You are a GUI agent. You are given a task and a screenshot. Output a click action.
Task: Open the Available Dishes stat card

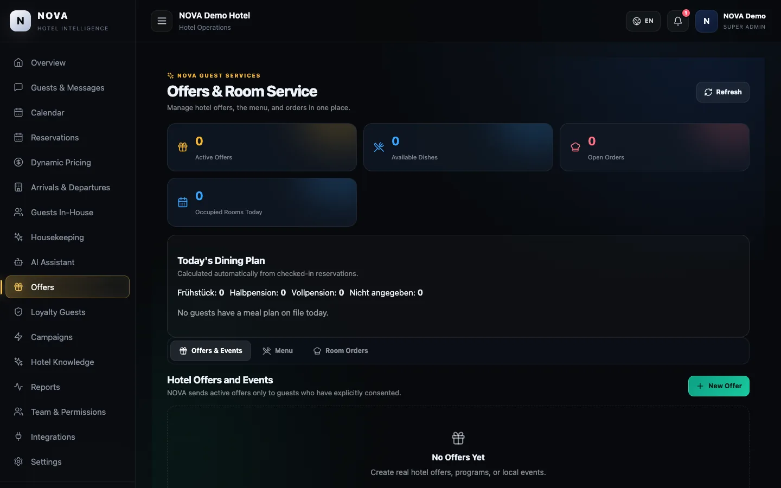pos(458,147)
